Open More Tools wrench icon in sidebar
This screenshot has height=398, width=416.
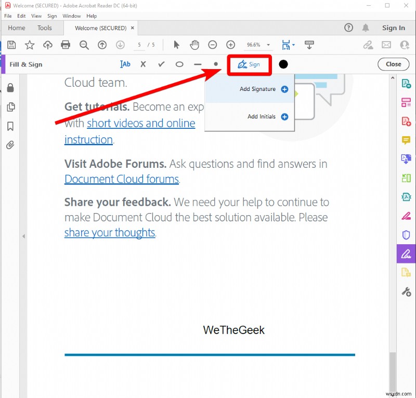406,291
